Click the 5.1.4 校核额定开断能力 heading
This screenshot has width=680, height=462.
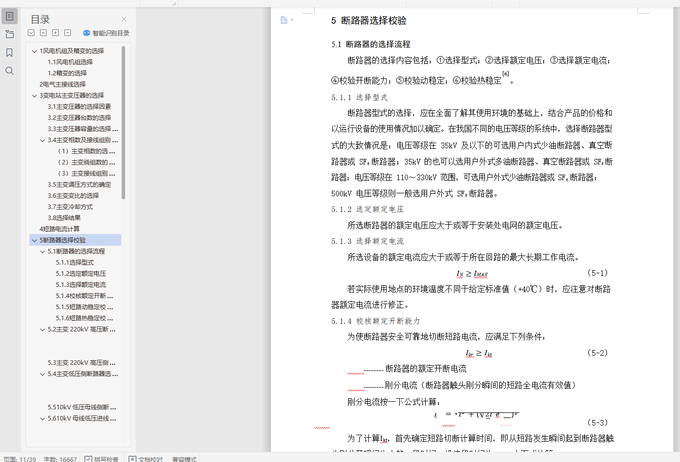pos(376,321)
